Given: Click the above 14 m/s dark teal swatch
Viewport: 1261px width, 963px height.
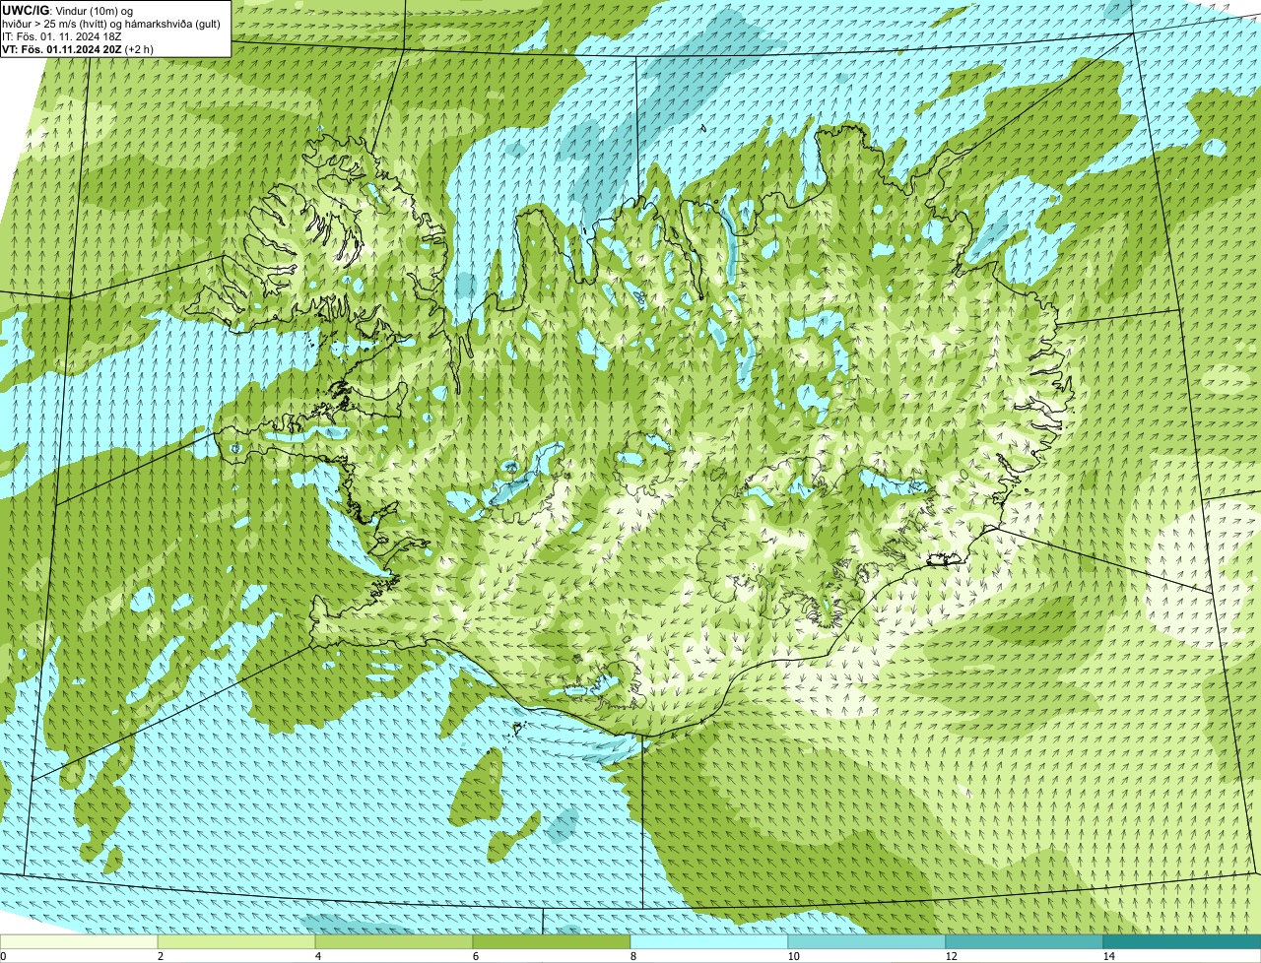Looking at the screenshot, I should (1182, 941).
